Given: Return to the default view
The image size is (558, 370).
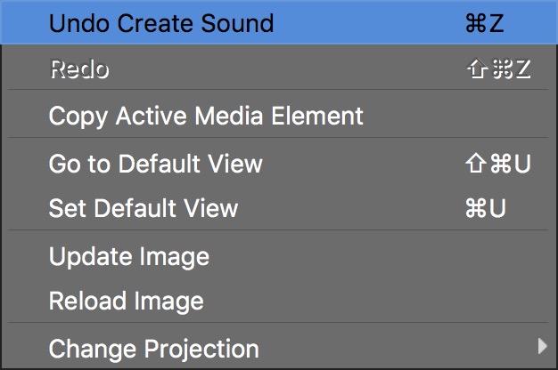Looking at the screenshot, I should coord(156,164).
